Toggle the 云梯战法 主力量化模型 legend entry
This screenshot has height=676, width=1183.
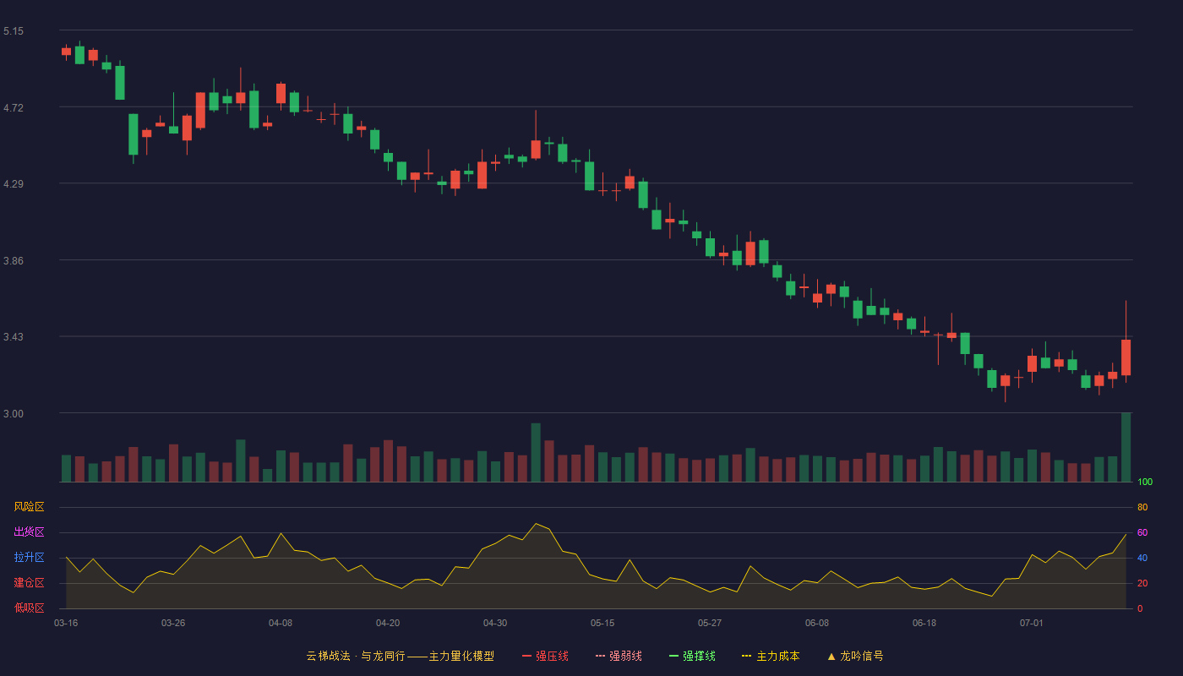(x=400, y=656)
